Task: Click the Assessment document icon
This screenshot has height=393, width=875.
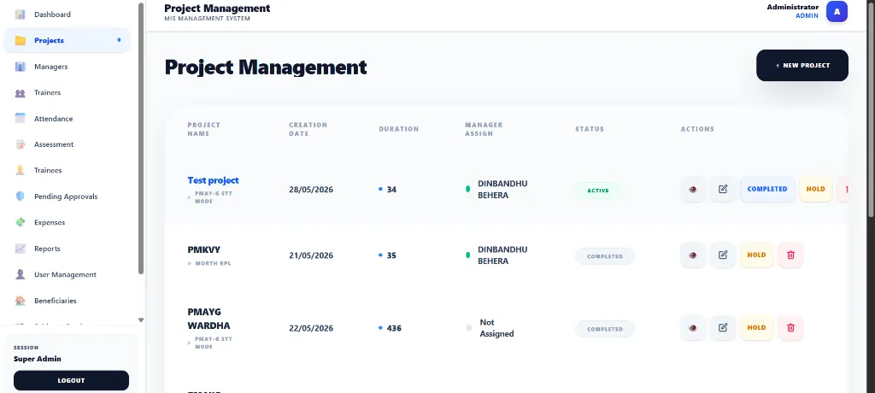Action: (x=21, y=144)
